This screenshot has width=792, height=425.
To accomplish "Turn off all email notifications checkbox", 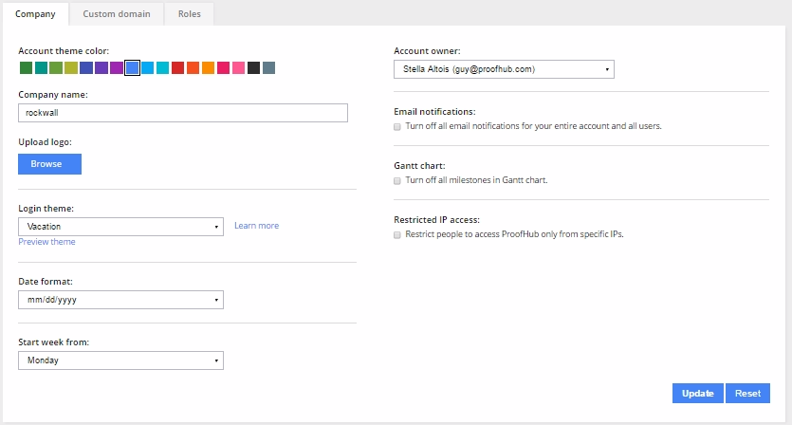I will pyautogui.click(x=397, y=127).
